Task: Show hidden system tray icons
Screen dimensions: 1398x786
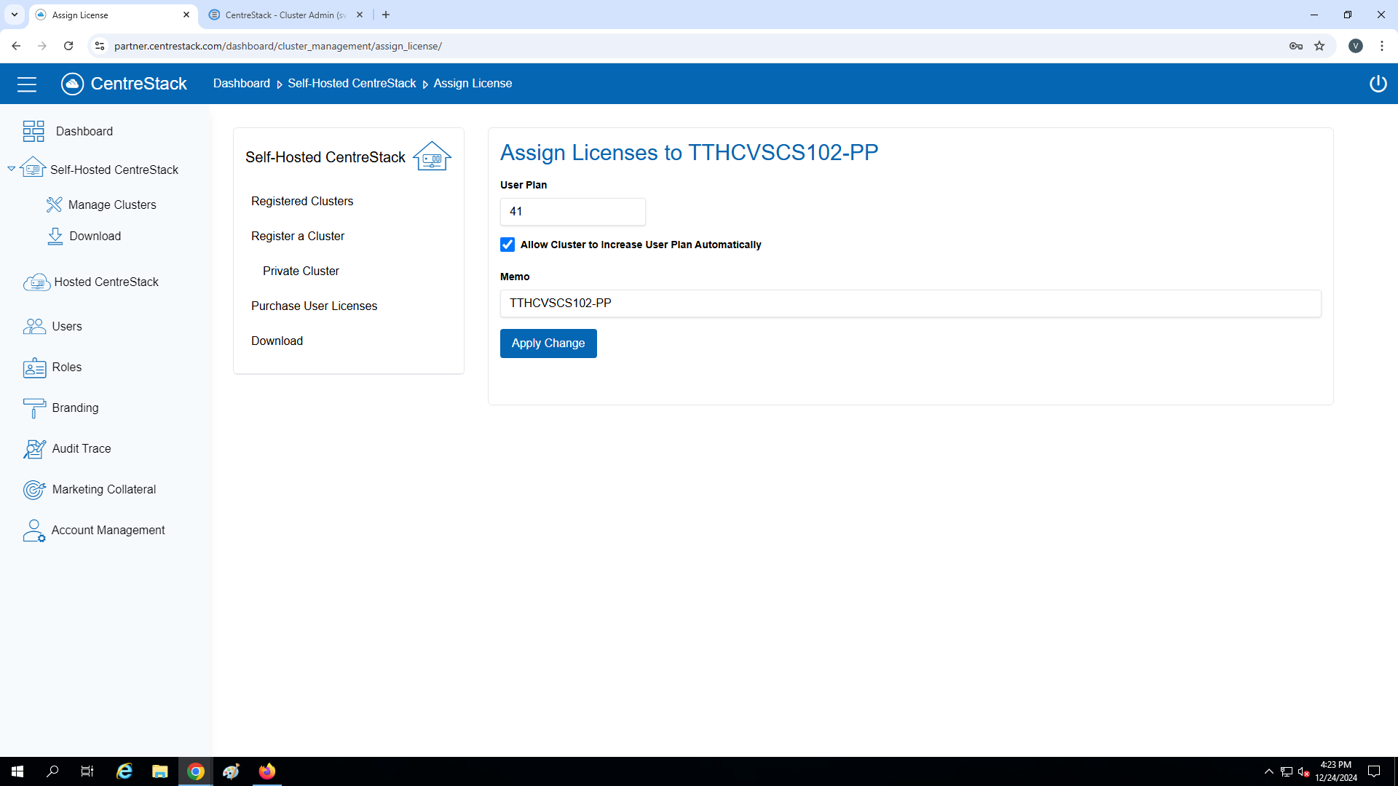Action: point(1269,771)
